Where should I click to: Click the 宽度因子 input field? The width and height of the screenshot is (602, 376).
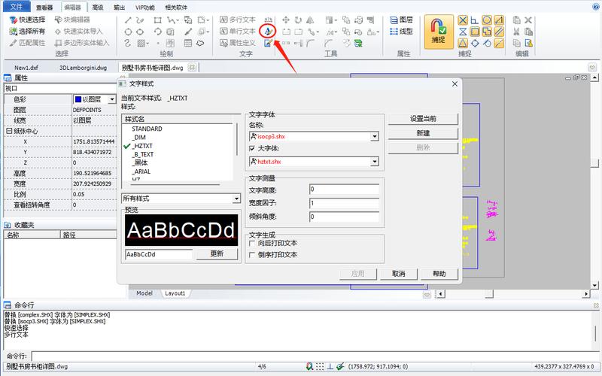[x=345, y=203]
